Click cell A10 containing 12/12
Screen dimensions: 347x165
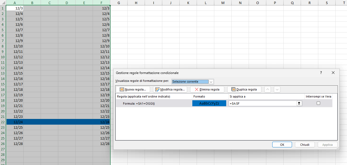[x=15, y=57]
